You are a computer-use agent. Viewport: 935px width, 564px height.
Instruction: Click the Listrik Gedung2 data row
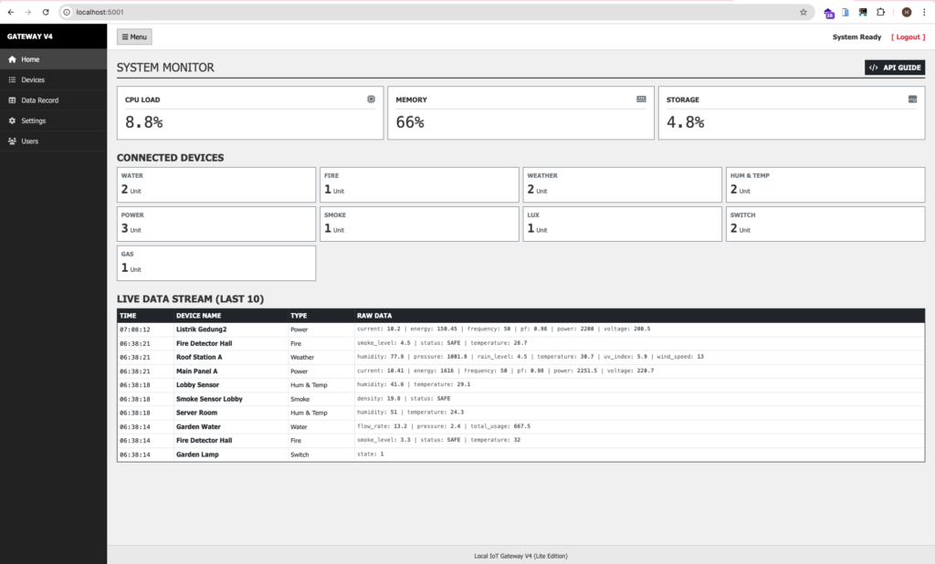click(x=520, y=329)
